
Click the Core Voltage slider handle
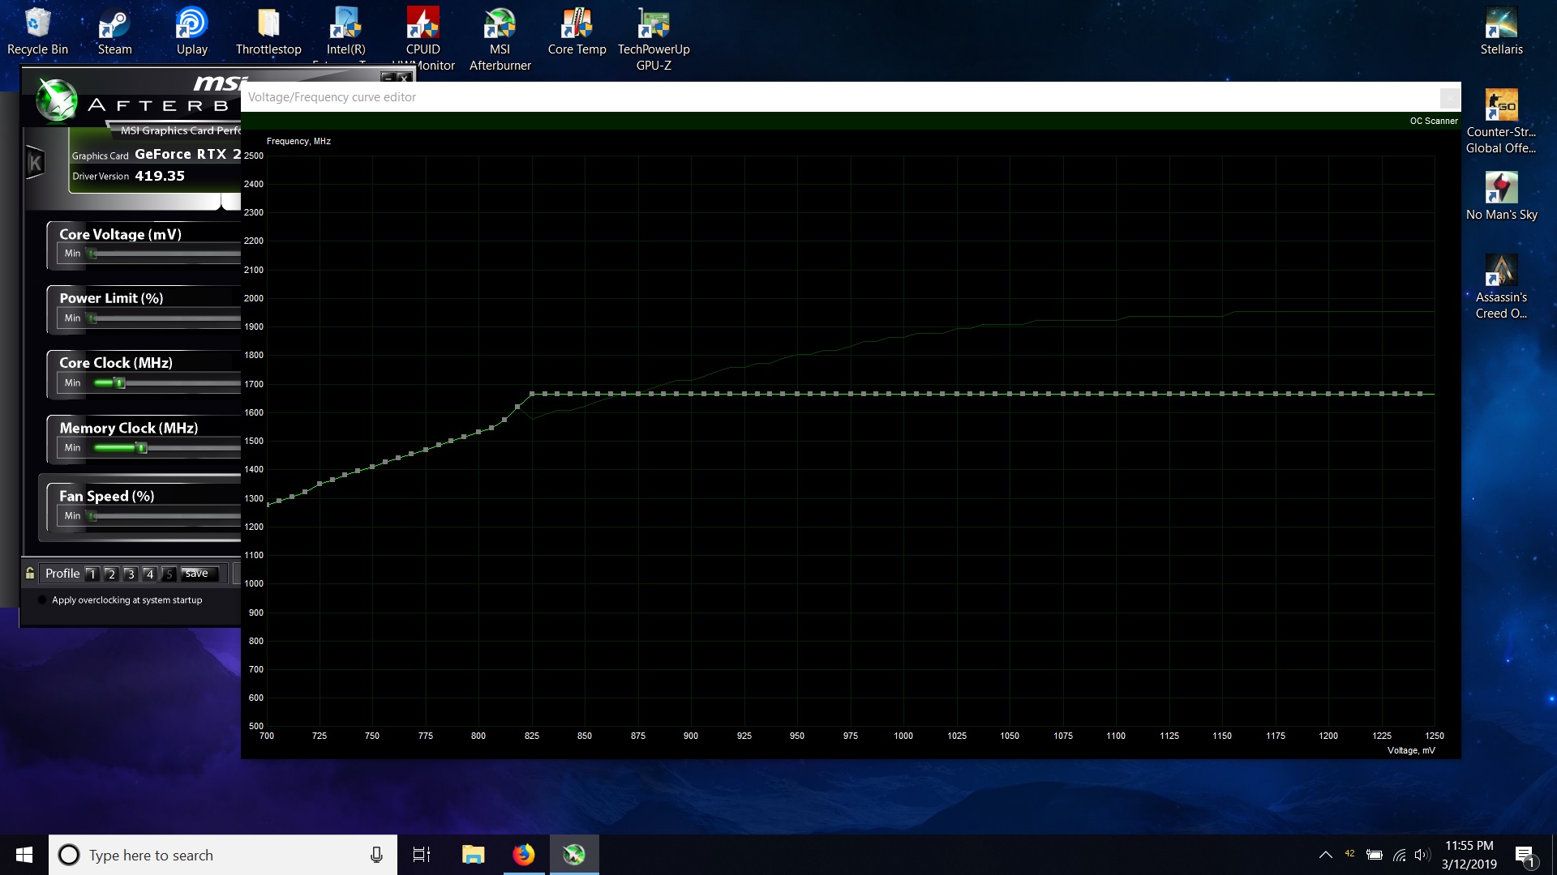click(92, 254)
